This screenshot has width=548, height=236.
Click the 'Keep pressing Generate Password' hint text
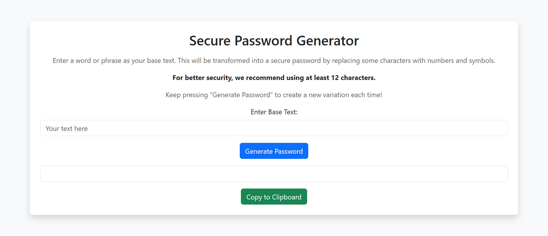pyautogui.click(x=274, y=95)
